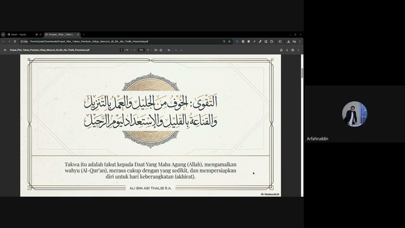The height and width of the screenshot is (228, 405).
Task: Switch to the Meet - Ngaji tab
Action: (24, 35)
